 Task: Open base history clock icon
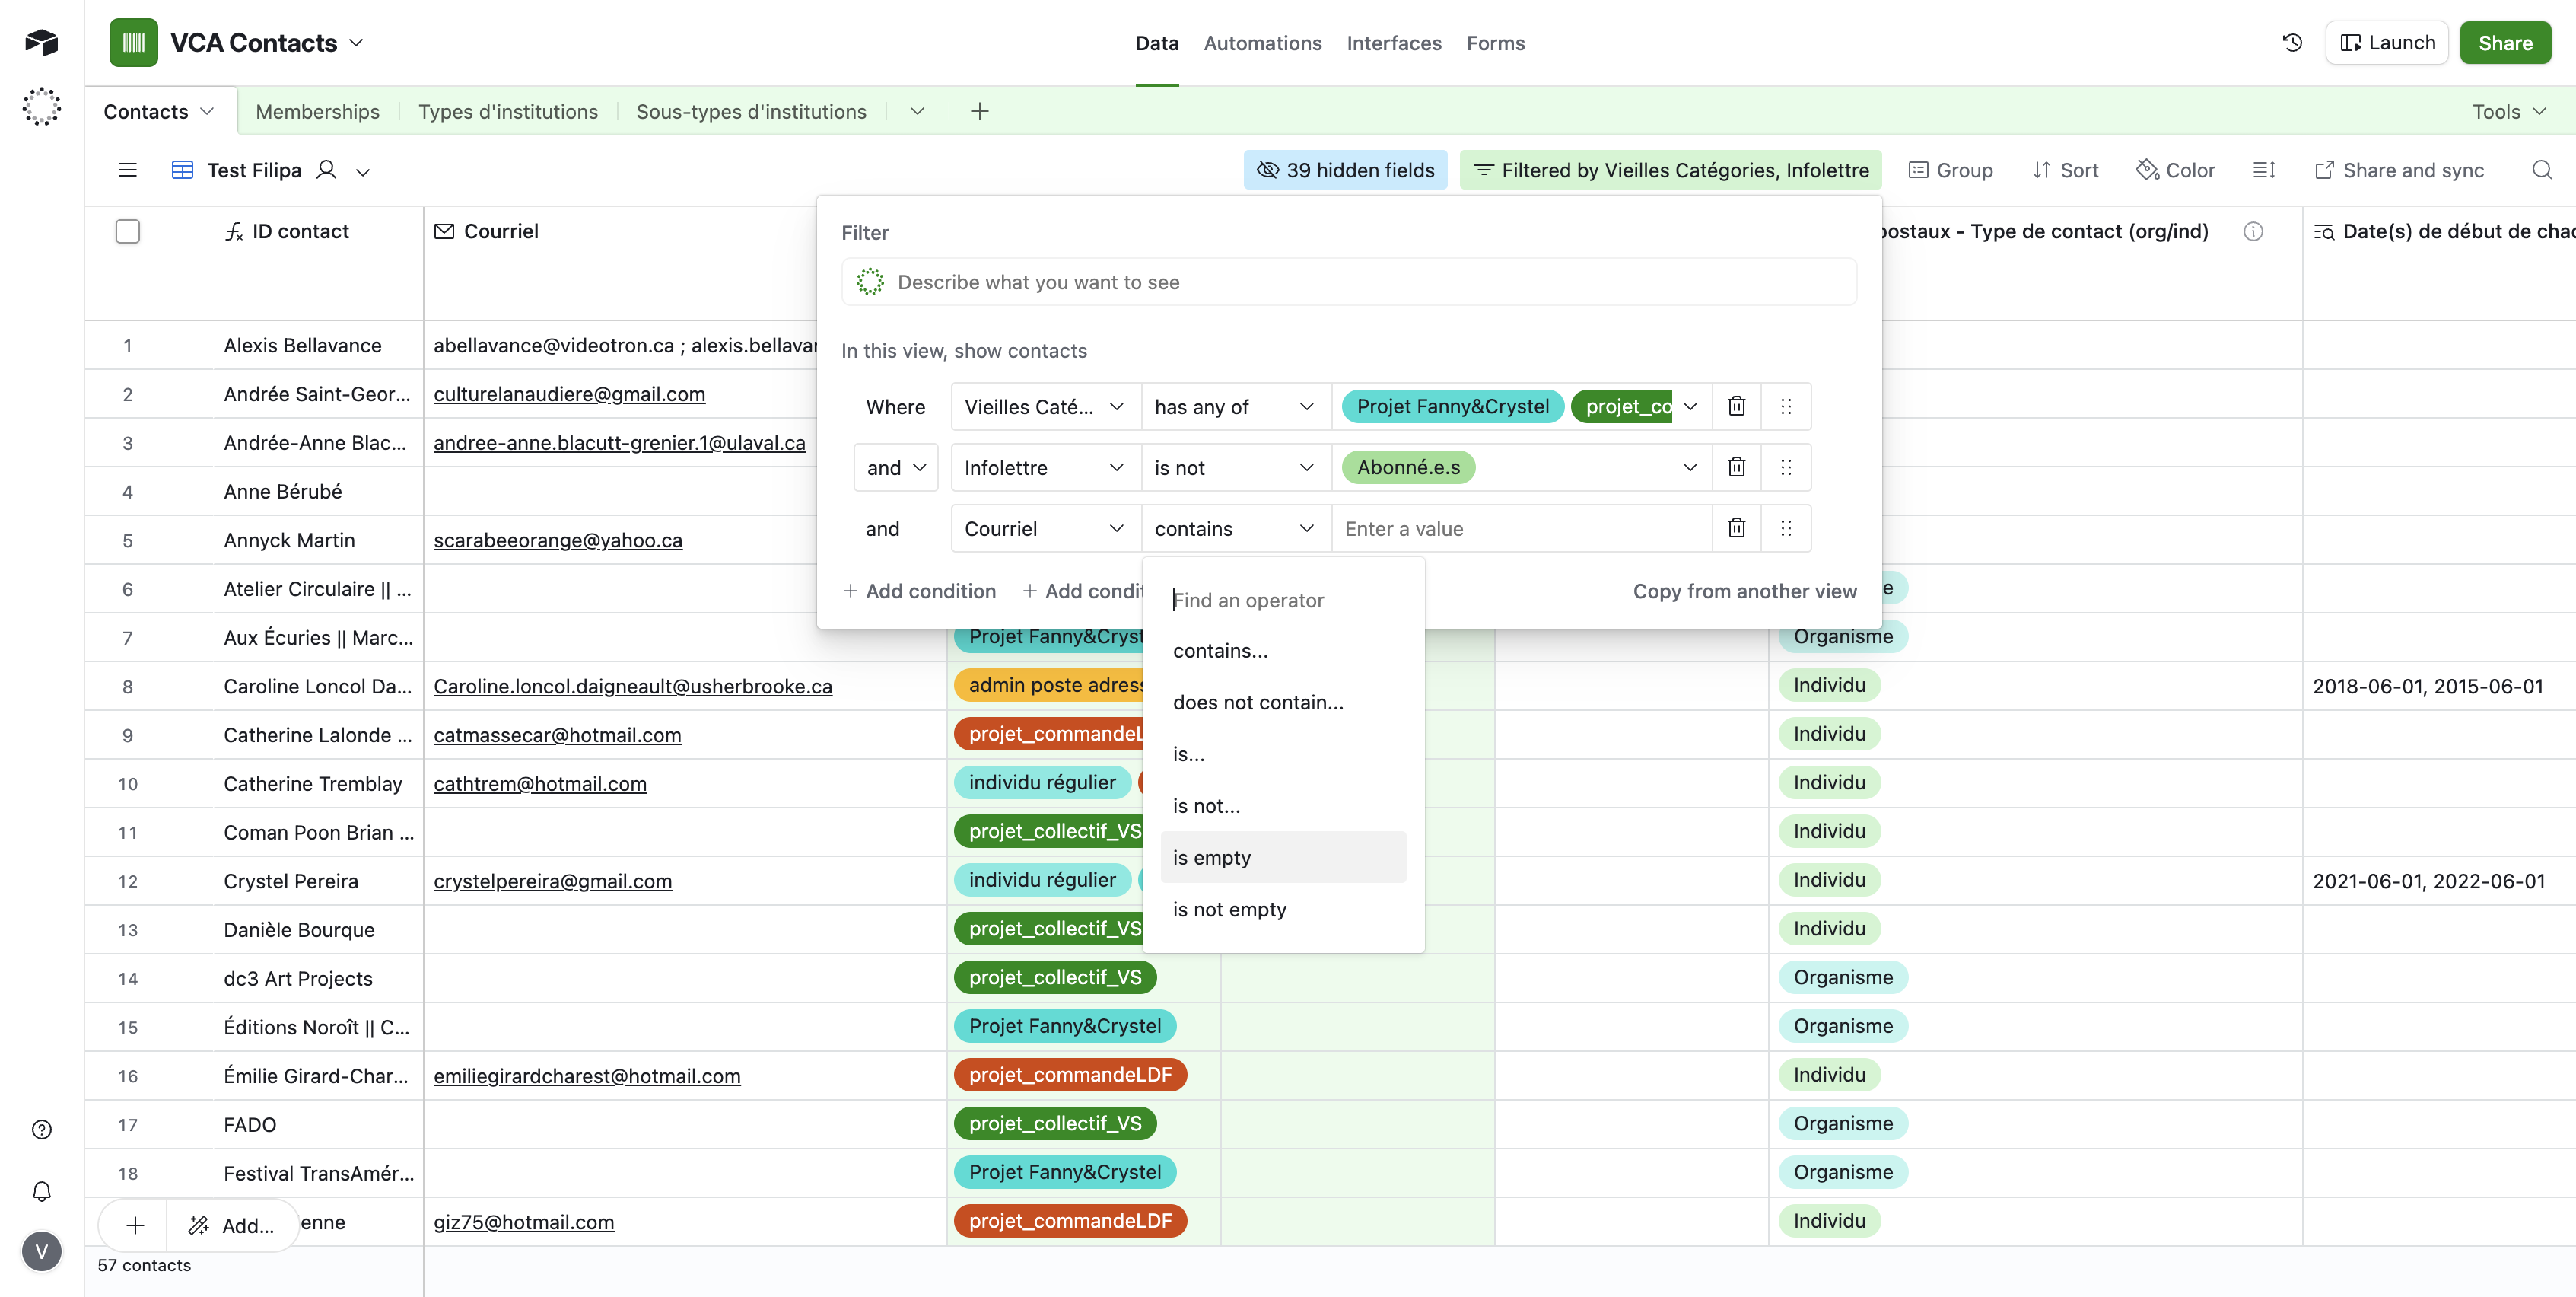click(2292, 43)
